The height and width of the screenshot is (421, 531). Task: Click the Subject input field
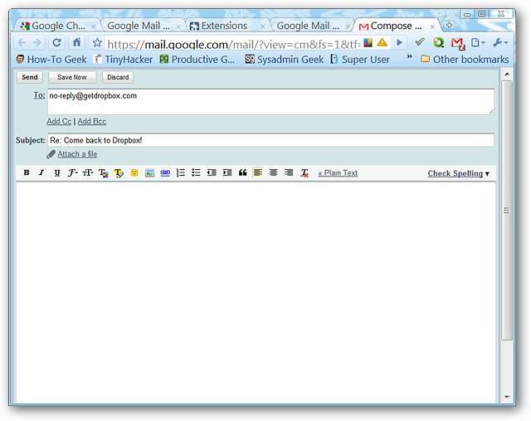[x=271, y=140]
